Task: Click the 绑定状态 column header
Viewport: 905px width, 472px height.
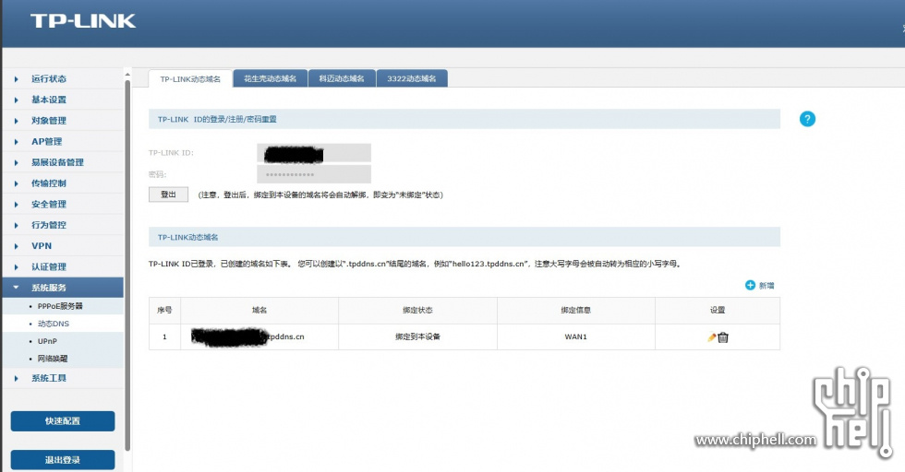Action: click(x=417, y=310)
